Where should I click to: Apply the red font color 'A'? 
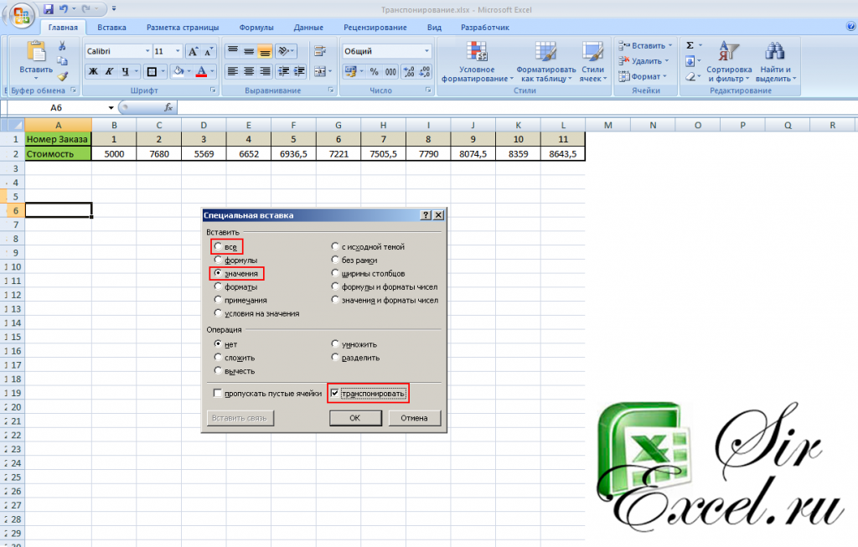(x=201, y=71)
